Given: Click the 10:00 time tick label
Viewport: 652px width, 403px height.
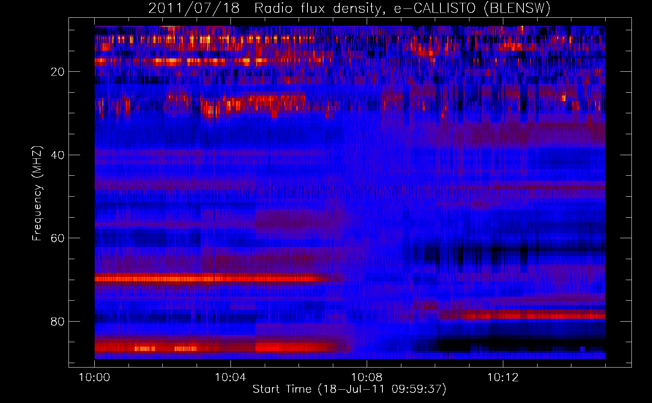Looking at the screenshot, I should (x=94, y=377).
